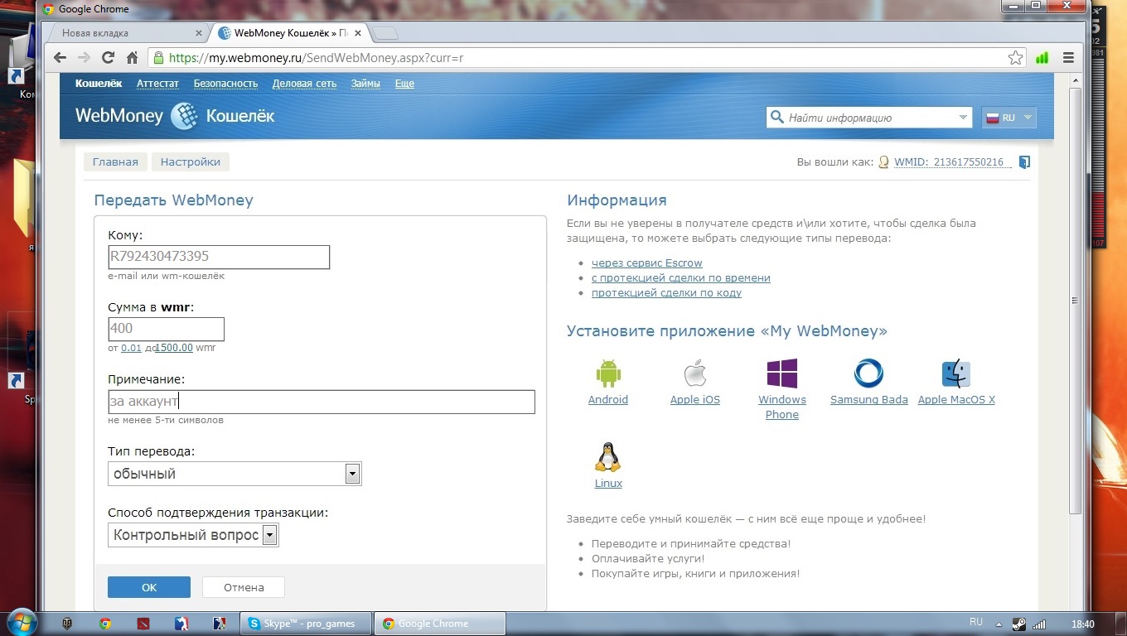Click the browser forward arrow

tap(84, 58)
